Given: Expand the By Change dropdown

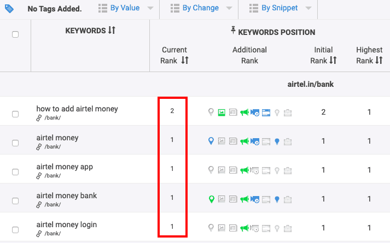Looking at the screenshot, I should pyautogui.click(x=201, y=8).
